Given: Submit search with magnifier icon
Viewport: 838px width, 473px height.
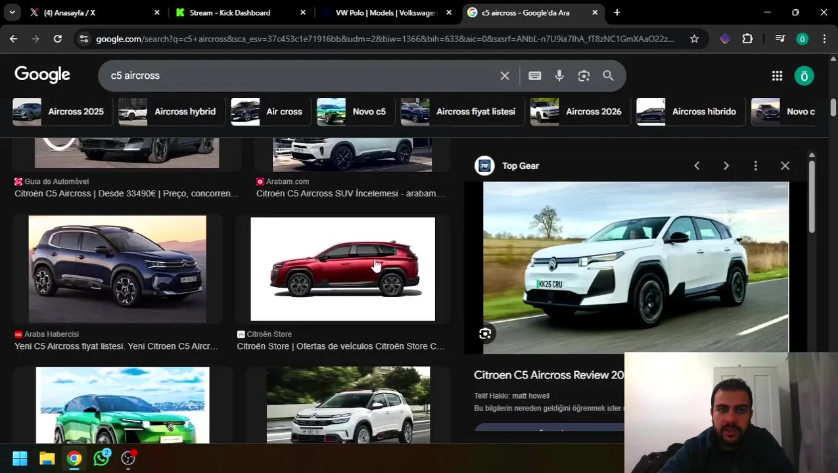Looking at the screenshot, I should coord(608,76).
